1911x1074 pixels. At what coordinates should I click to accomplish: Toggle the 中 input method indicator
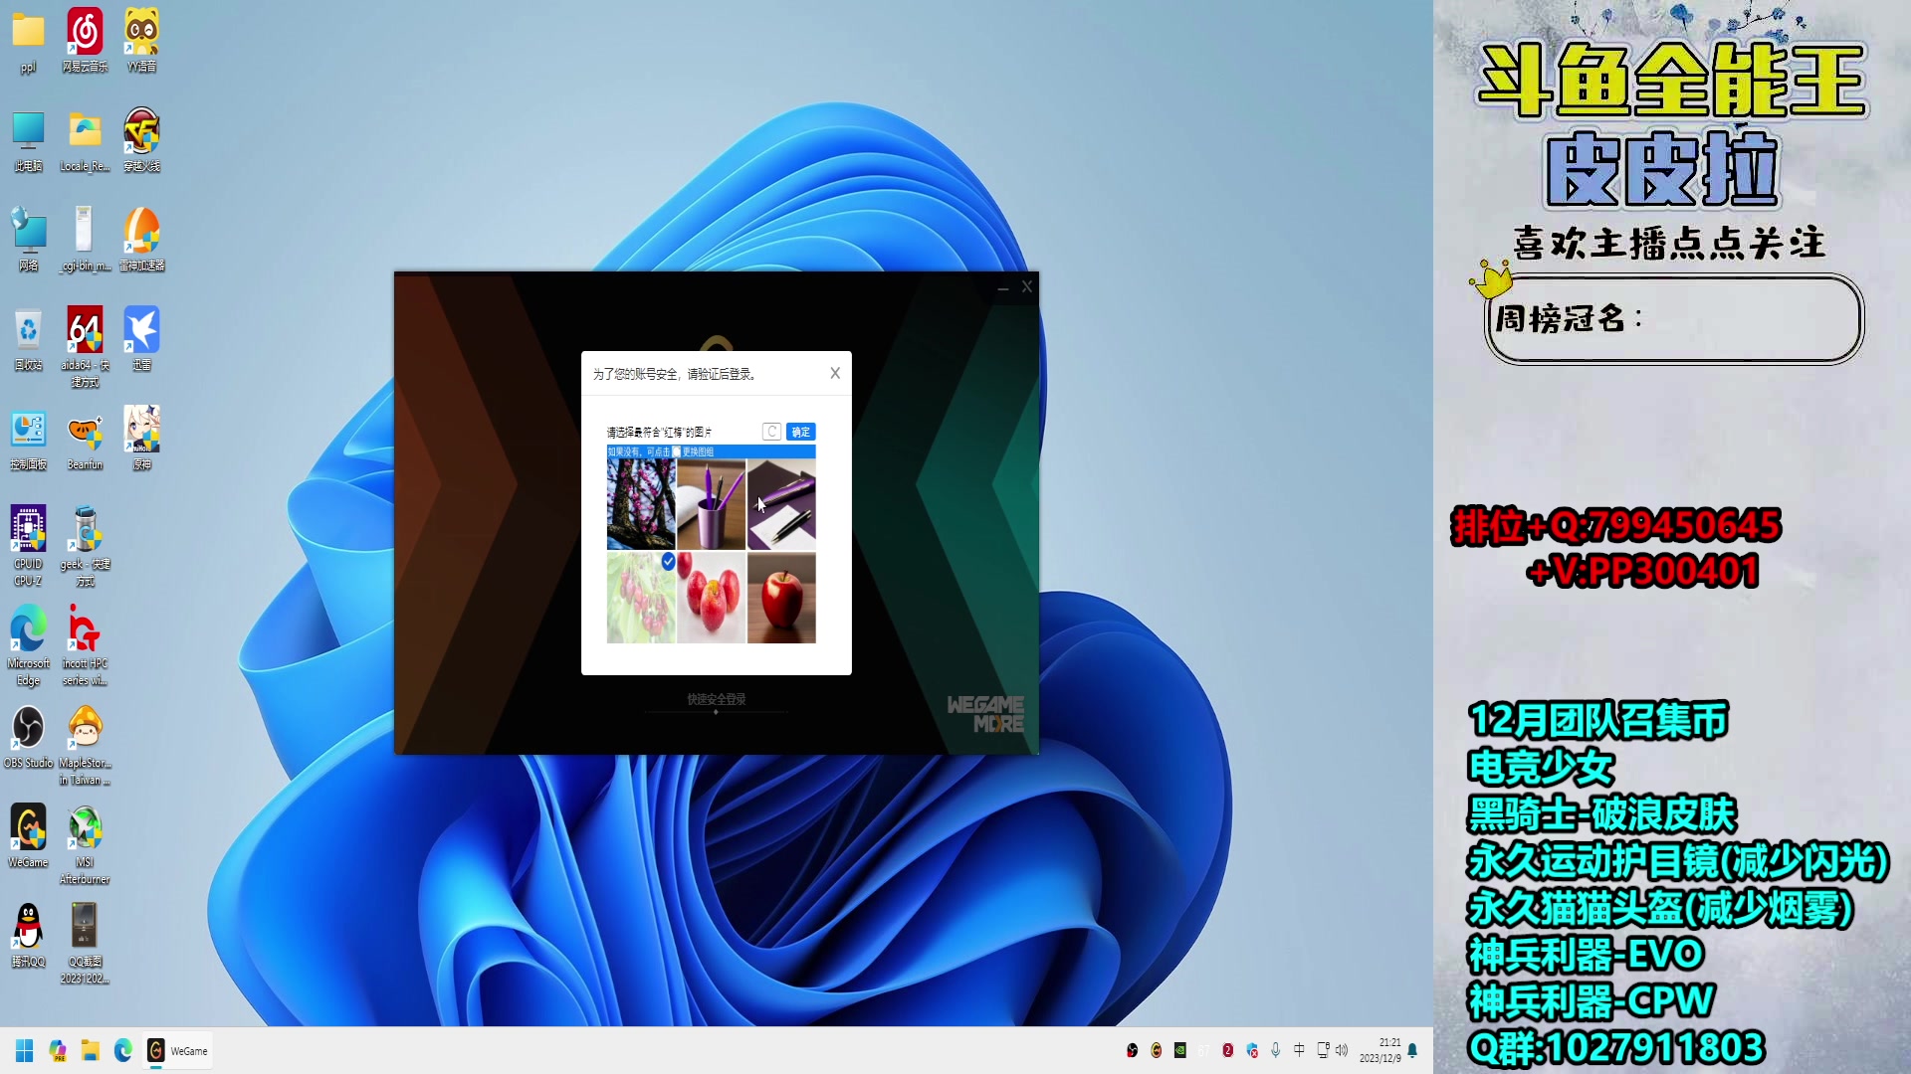(1299, 1050)
